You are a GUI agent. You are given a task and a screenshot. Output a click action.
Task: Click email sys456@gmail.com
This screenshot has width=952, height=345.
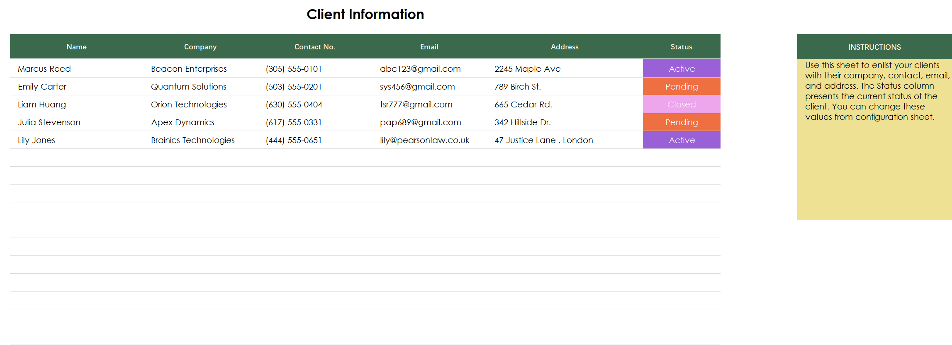pyautogui.click(x=417, y=87)
